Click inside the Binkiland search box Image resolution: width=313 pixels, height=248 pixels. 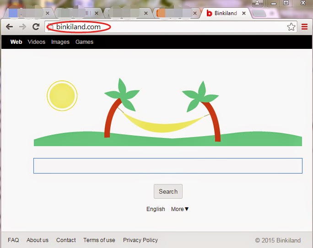168,166
